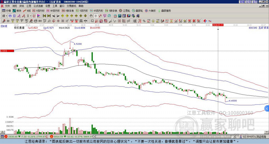Expand the candlestick style dropdown arrow
Viewport: 269px width, 144px height.
31,16
